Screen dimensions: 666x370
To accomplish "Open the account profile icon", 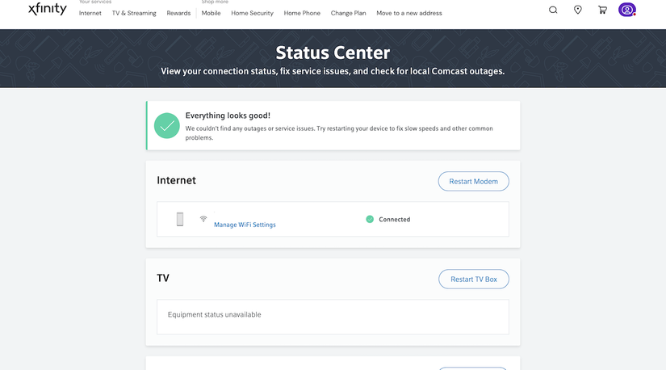I will pyautogui.click(x=627, y=10).
